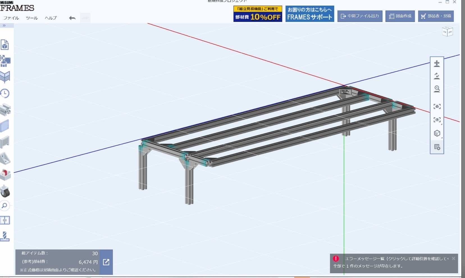Screen dimensions: 465x278
Task: Open the frame unit assembly icon
Action: click(5, 61)
